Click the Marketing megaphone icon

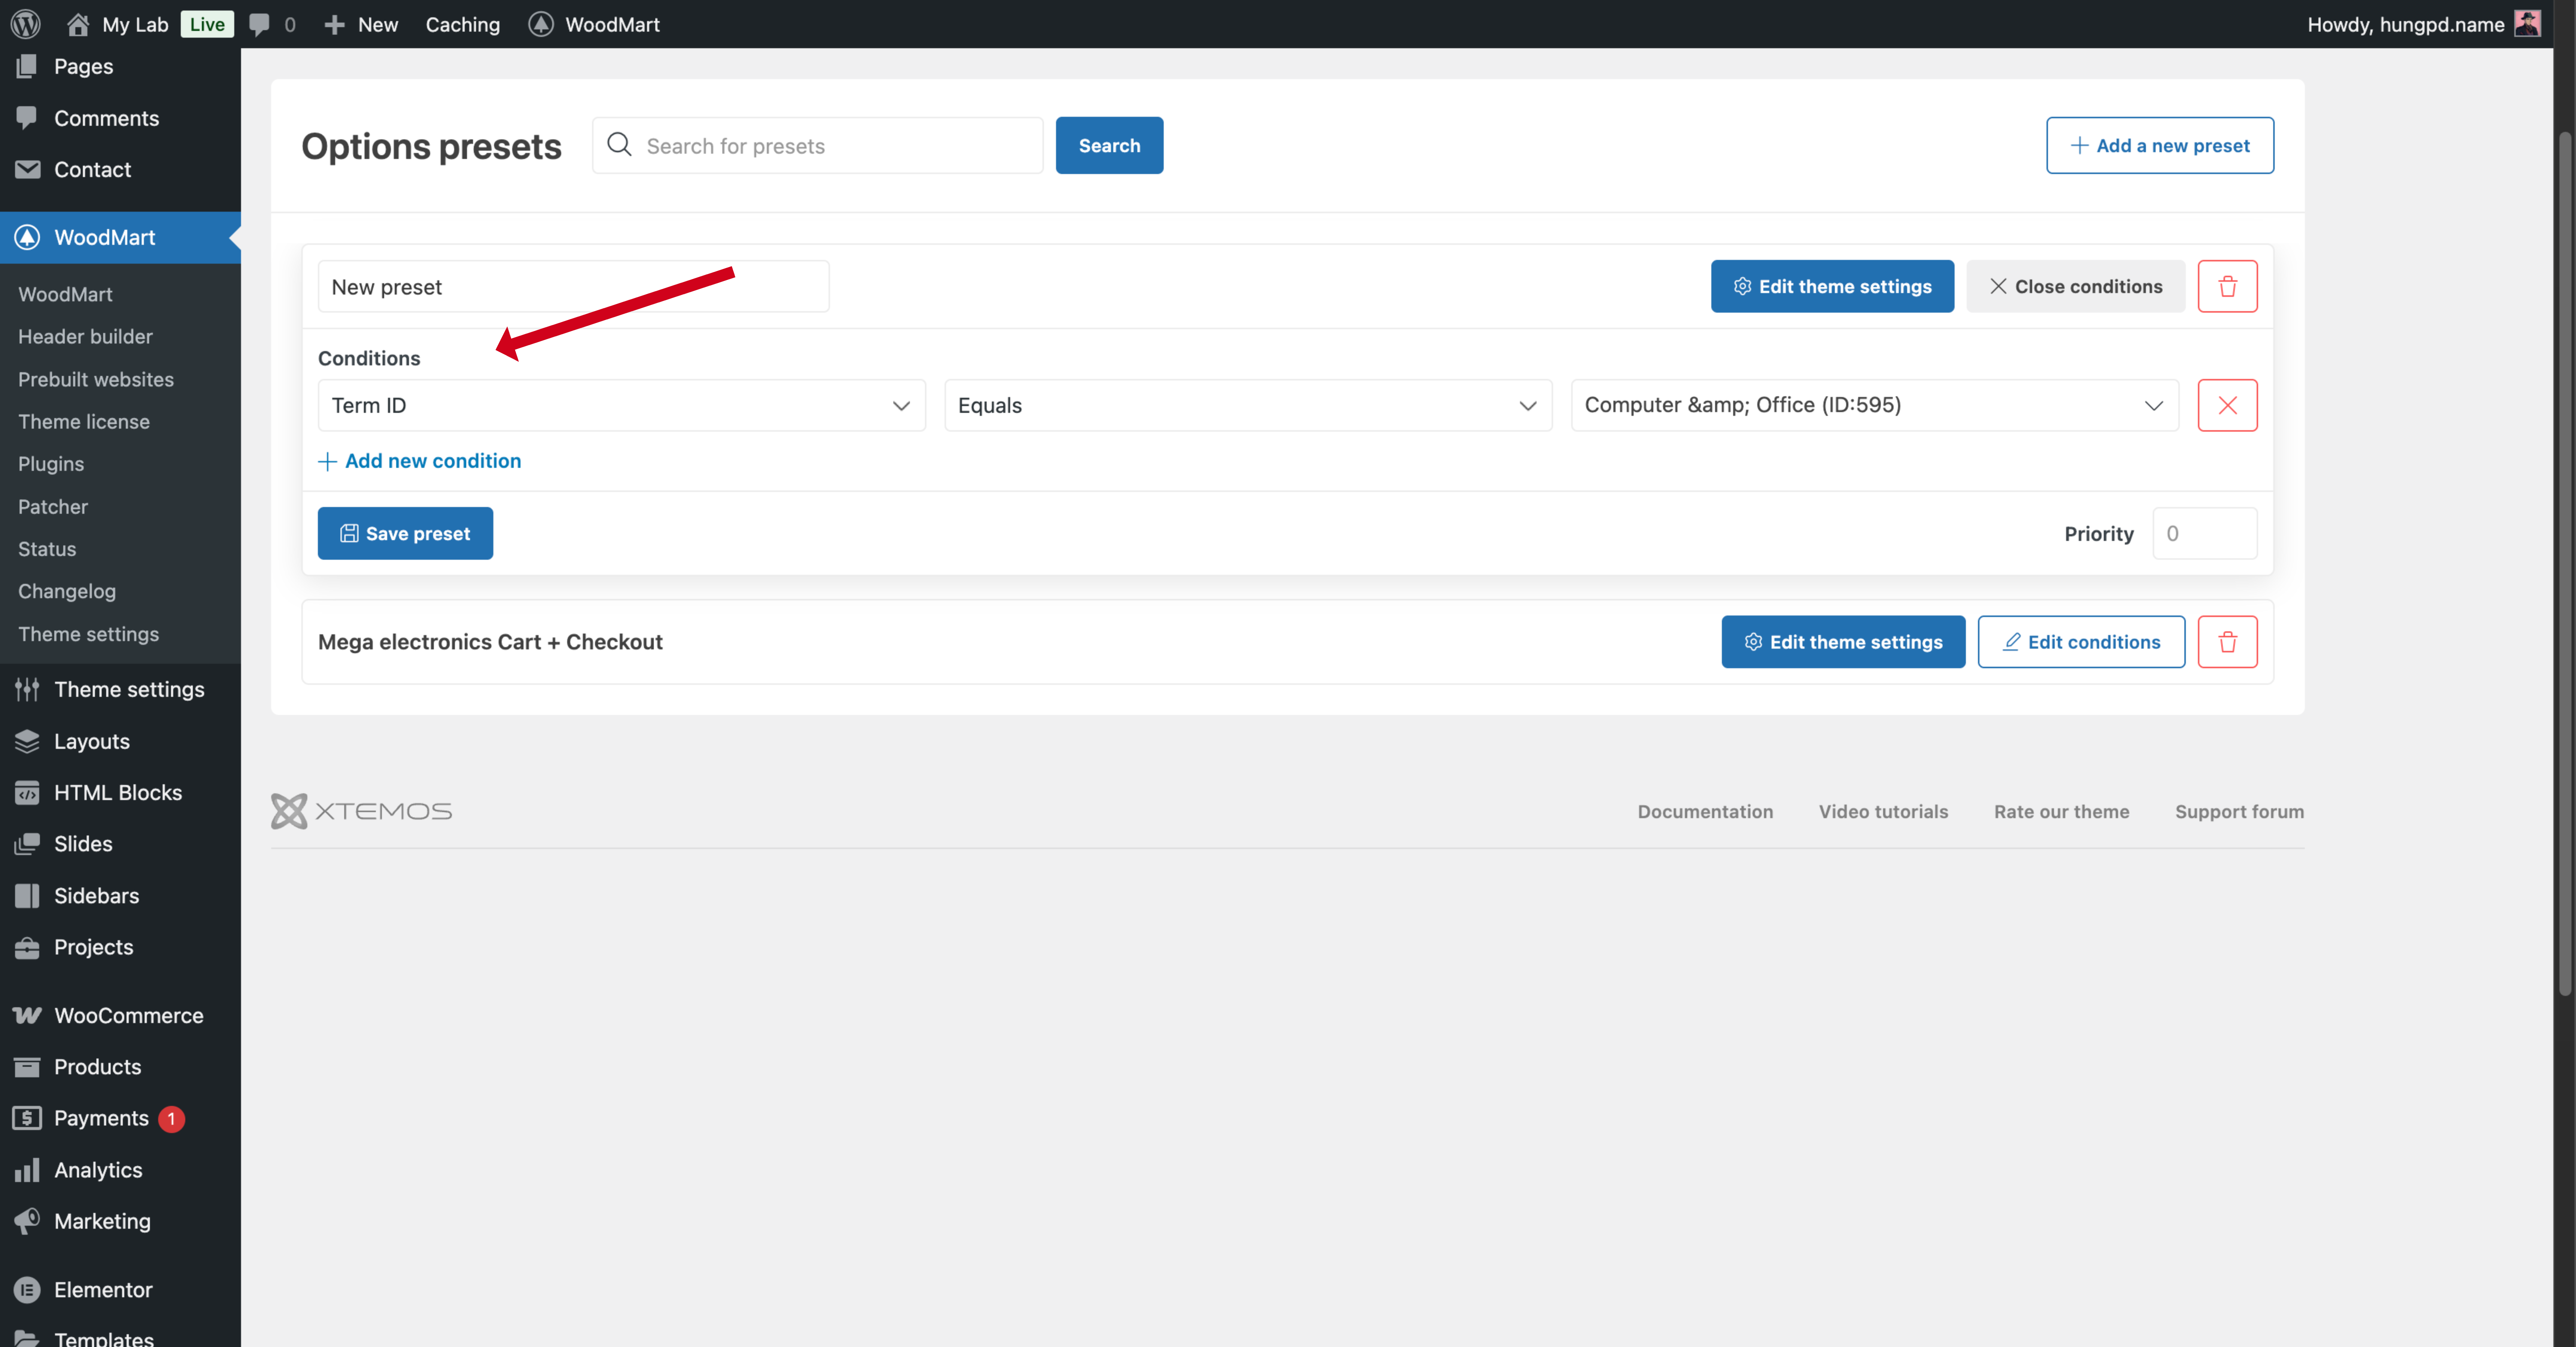[27, 1221]
